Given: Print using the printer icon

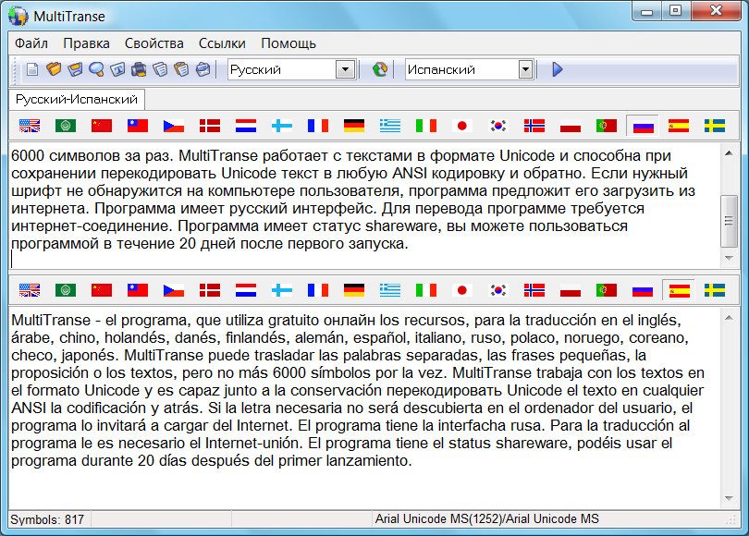Looking at the screenshot, I should tap(139, 69).
